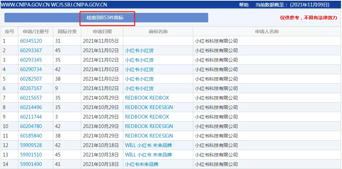Open application 60215657 record

31,98
